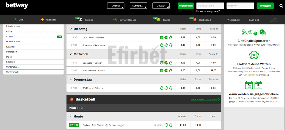Select Hunderennen in the sports list
This screenshot has width=285, height=130.
click(33, 42)
